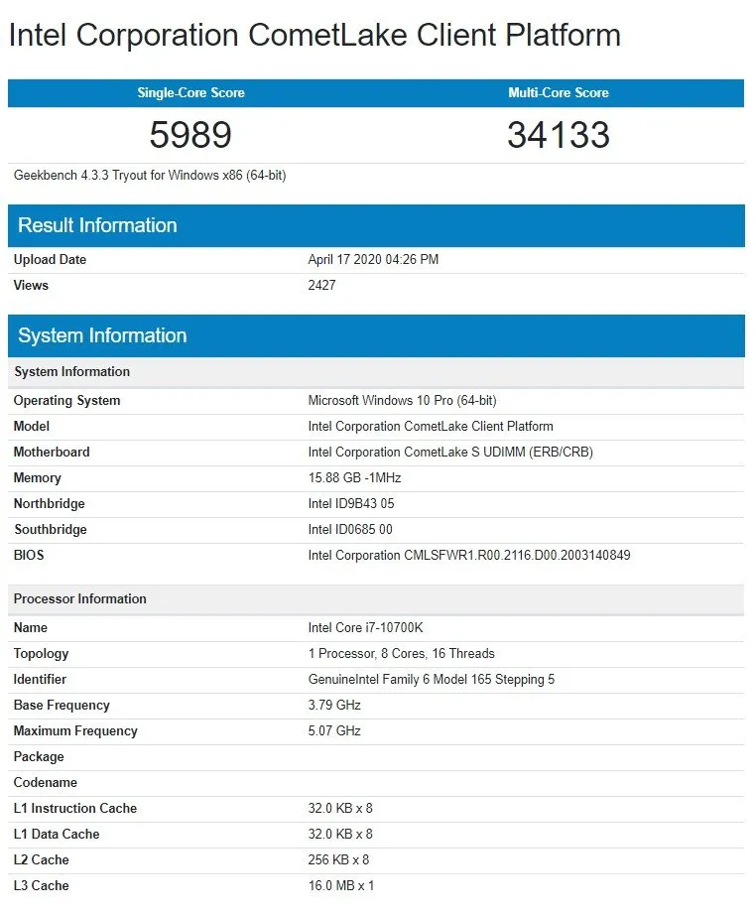Click the Geekbench 4.3.3 Tryout version text
756x915 pixels.
(x=150, y=176)
